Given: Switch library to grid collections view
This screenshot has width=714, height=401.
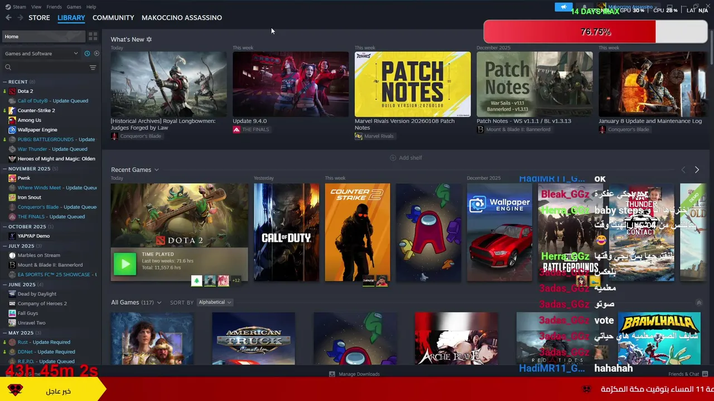Looking at the screenshot, I should pyautogui.click(x=93, y=36).
